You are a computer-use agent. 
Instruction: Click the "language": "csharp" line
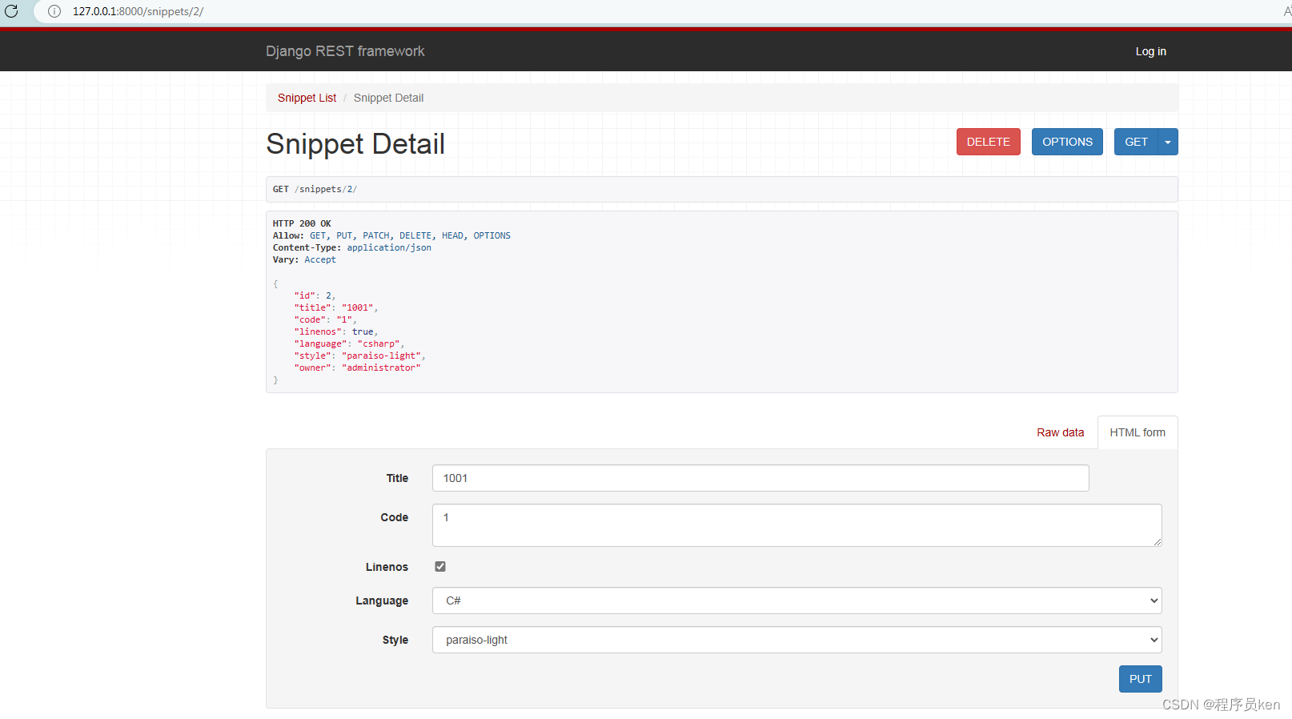pos(349,343)
